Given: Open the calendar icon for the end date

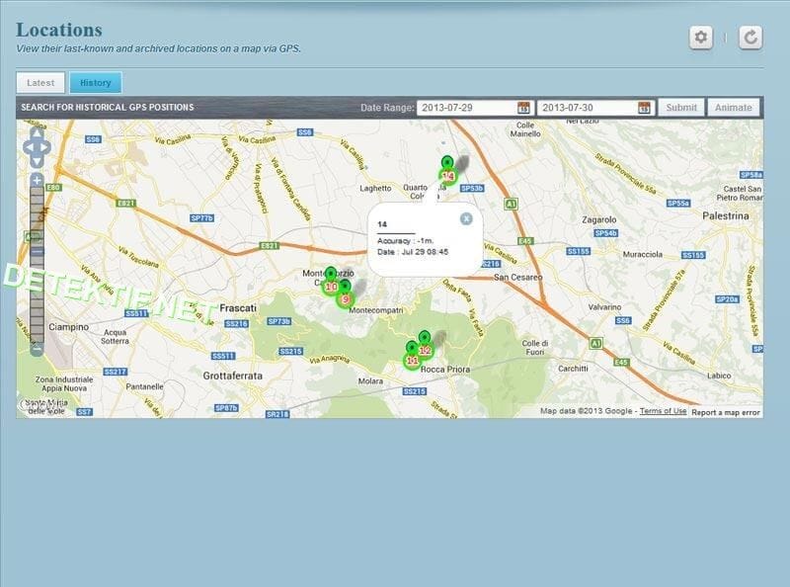Looking at the screenshot, I should [x=646, y=106].
